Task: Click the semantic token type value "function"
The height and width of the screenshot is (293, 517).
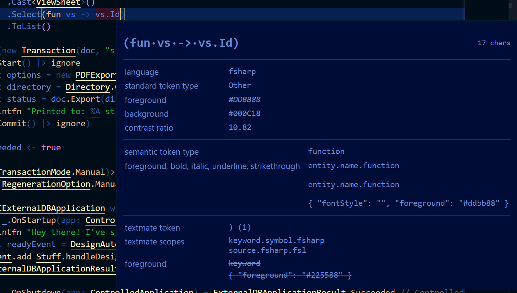Action: (x=326, y=151)
